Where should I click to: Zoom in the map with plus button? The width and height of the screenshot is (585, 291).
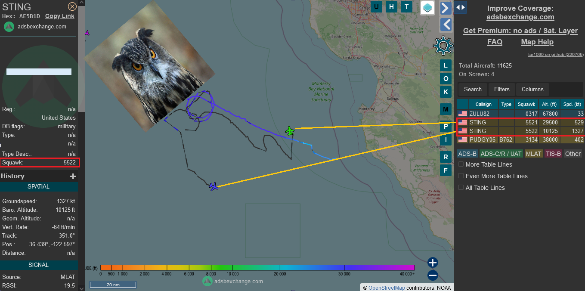[433, 263]
